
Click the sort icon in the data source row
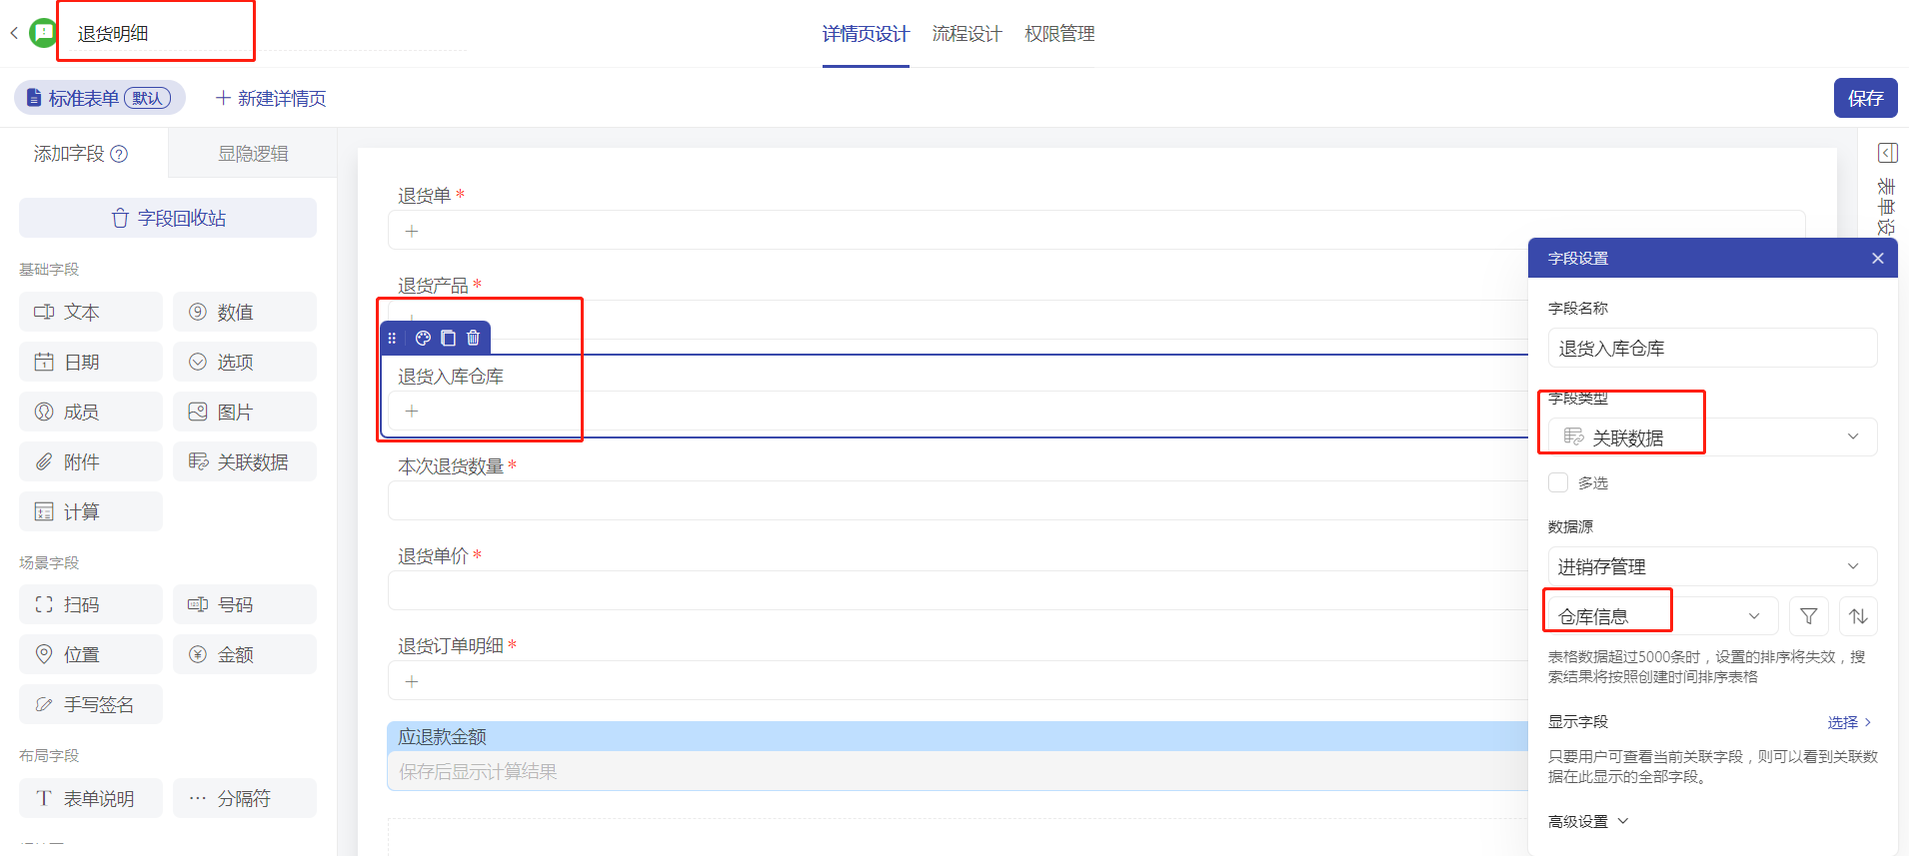click(1858, 616)
